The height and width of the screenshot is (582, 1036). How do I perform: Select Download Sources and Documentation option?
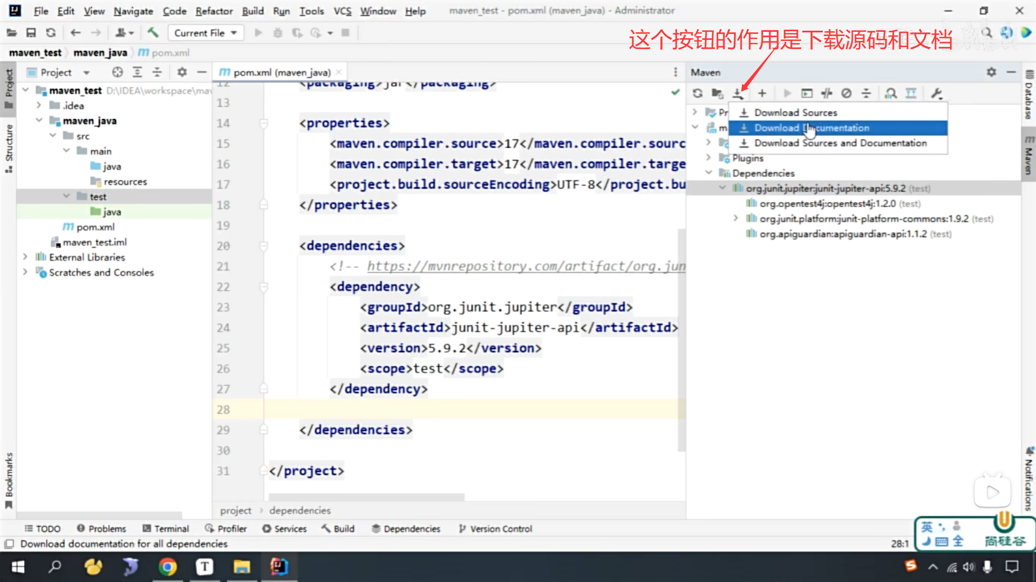point(840,143)
